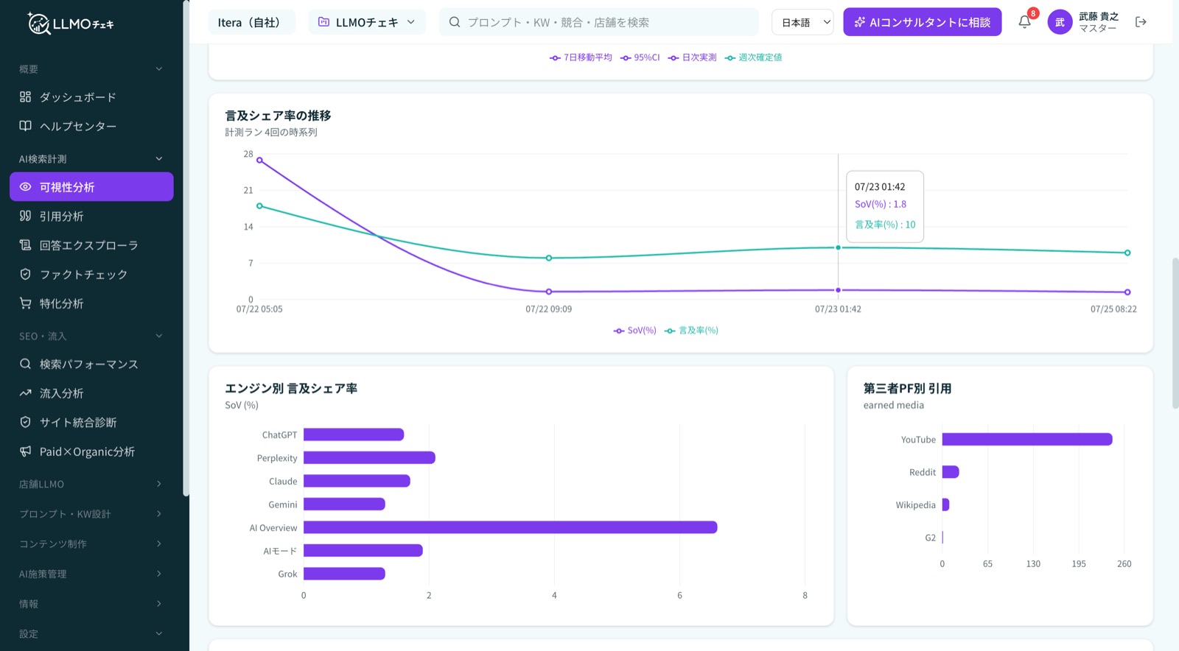Click the folder icon beside LLMOチェキ selector
Viewport: 1179px width, 651px height.
(x=323, y=22)
